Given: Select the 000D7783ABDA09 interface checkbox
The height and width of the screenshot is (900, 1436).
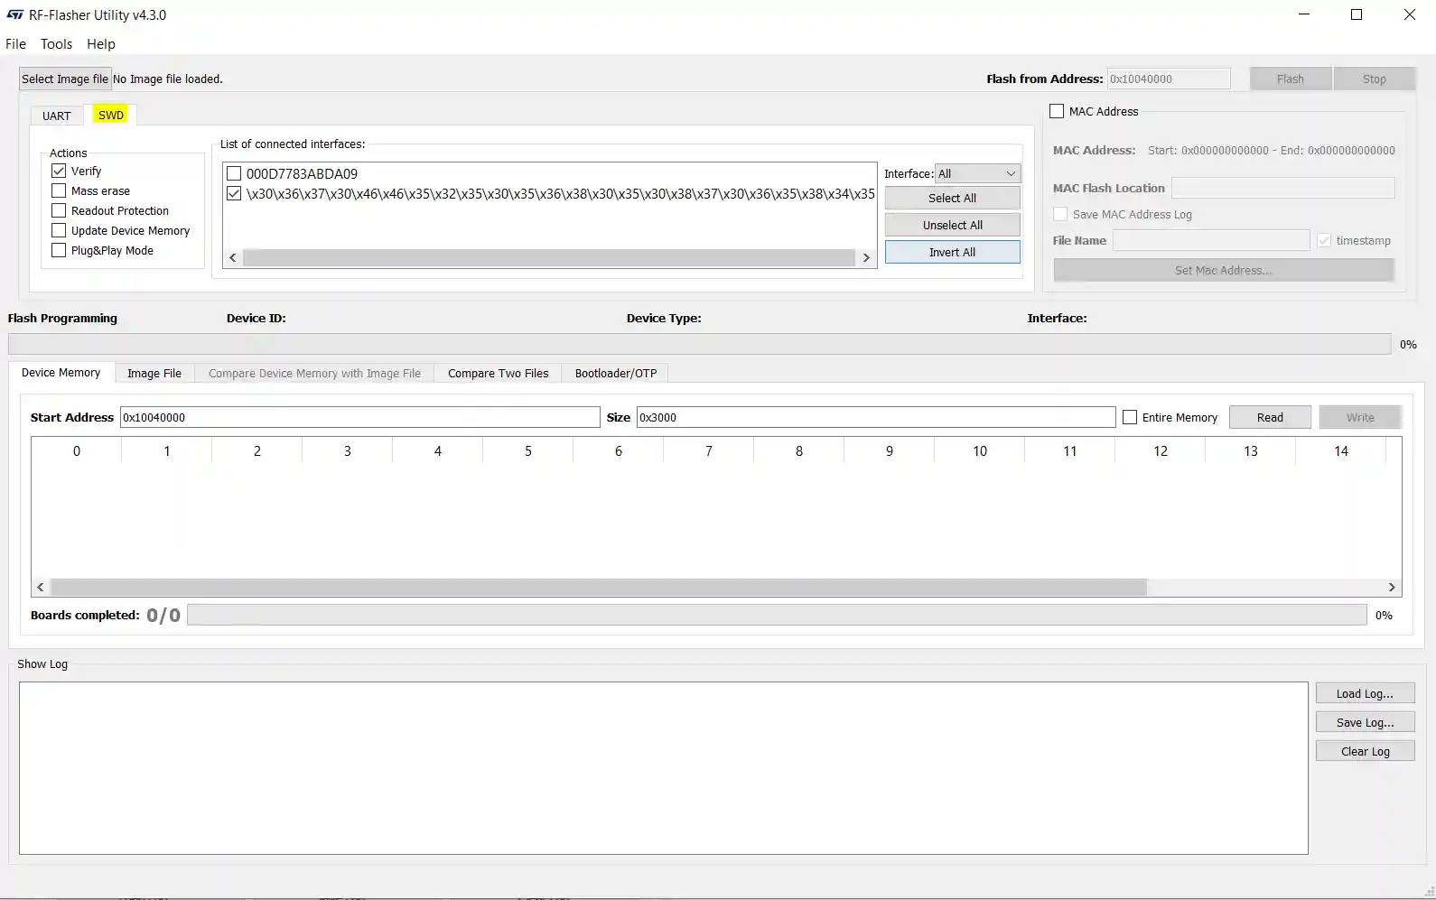Looking at the screenshot, I should 235,173.
